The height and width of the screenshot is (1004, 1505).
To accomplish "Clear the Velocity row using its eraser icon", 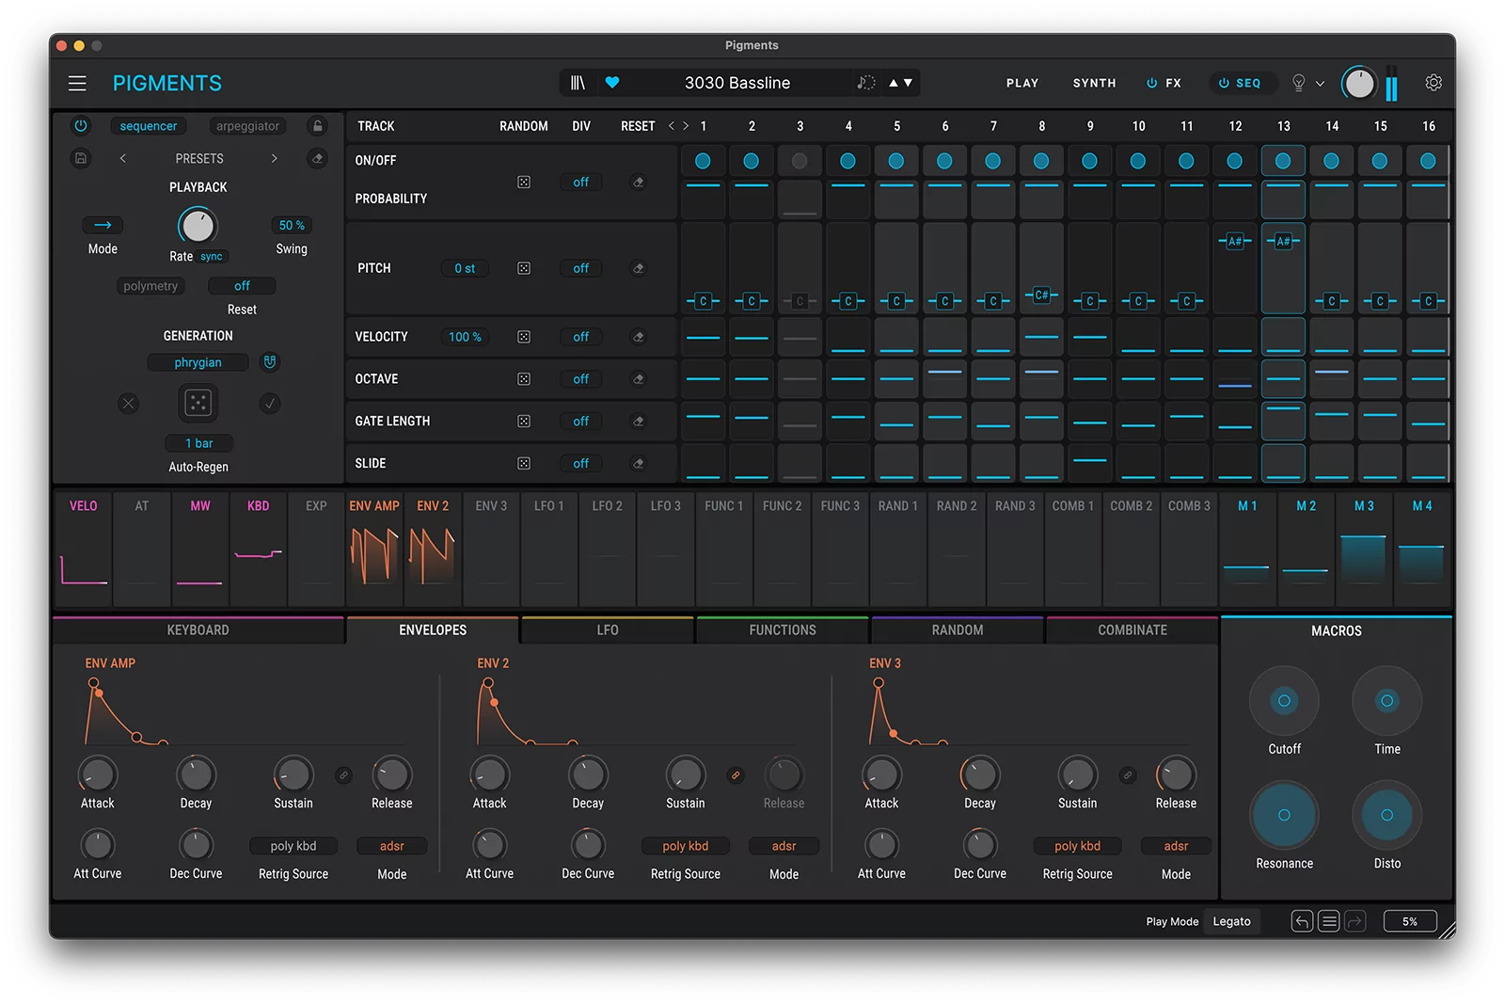I will [639, 336].
